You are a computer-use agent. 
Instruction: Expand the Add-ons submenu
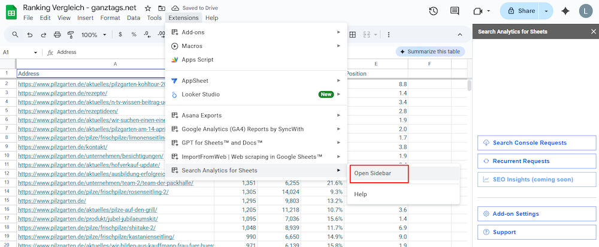256,32
